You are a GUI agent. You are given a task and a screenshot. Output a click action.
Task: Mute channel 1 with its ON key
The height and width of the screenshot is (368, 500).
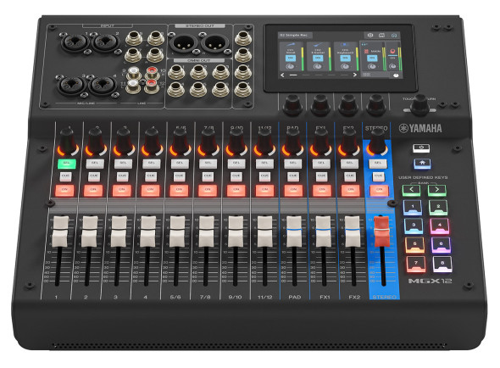coord(64,190)
